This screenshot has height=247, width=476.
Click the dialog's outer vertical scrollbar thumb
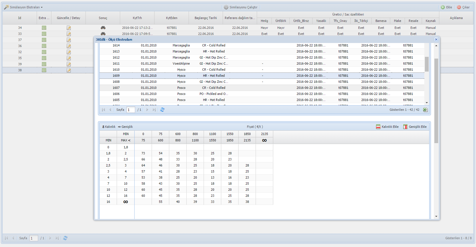436,101
